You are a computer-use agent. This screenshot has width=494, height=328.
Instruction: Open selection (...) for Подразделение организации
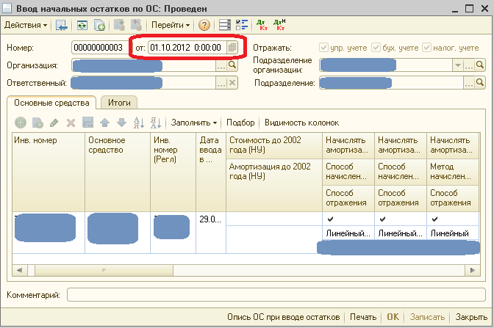[469, 65]
